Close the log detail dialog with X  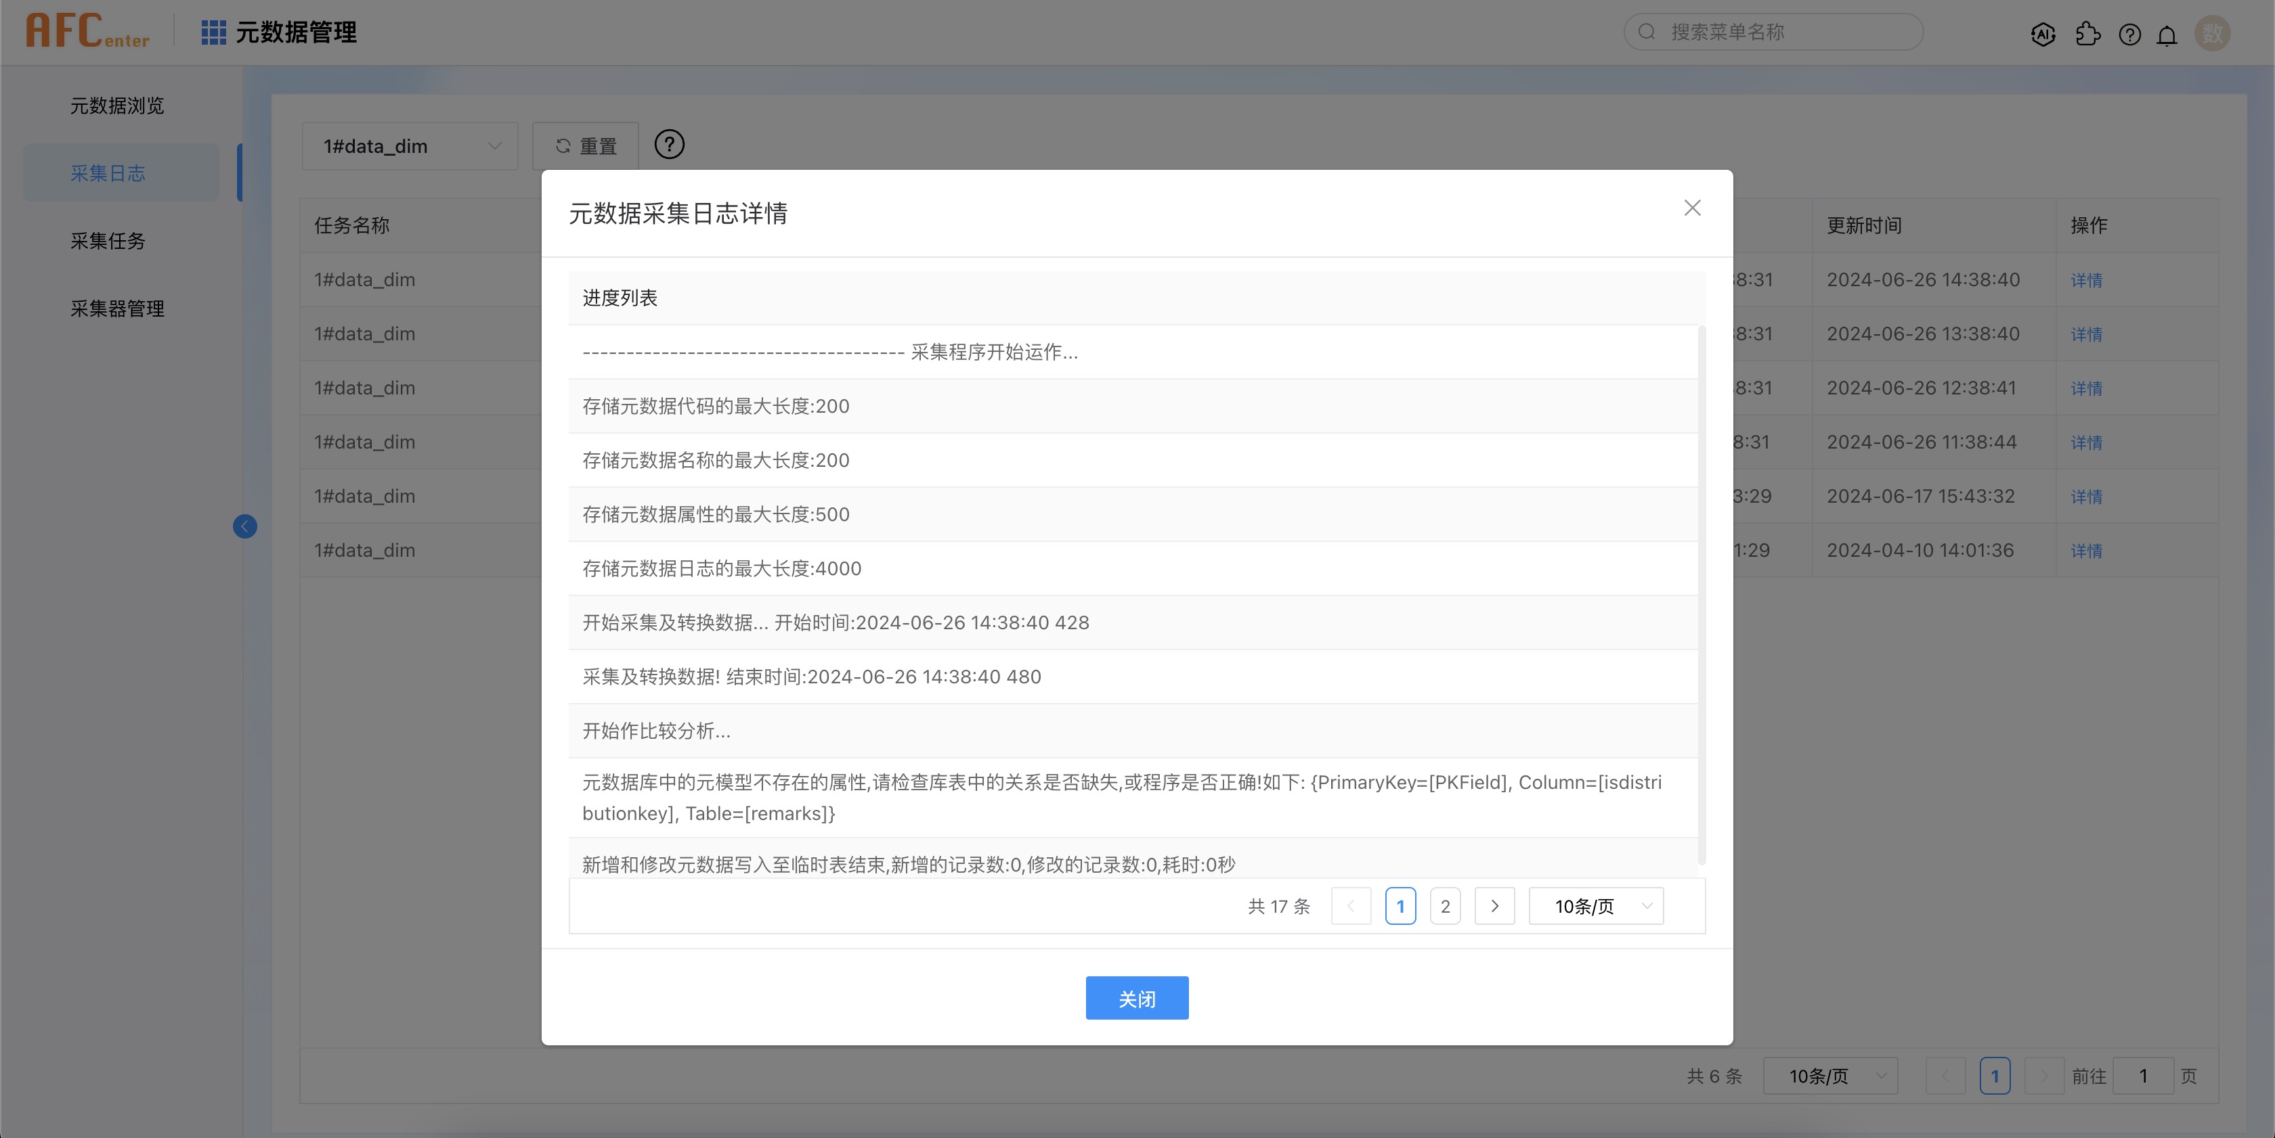1691,207
